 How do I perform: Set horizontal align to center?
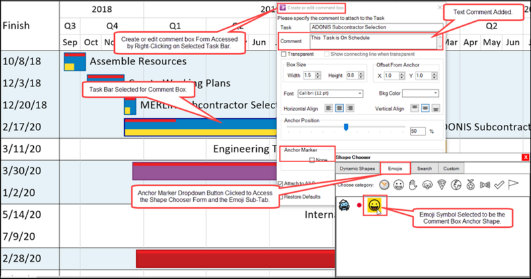click(339, 108)
